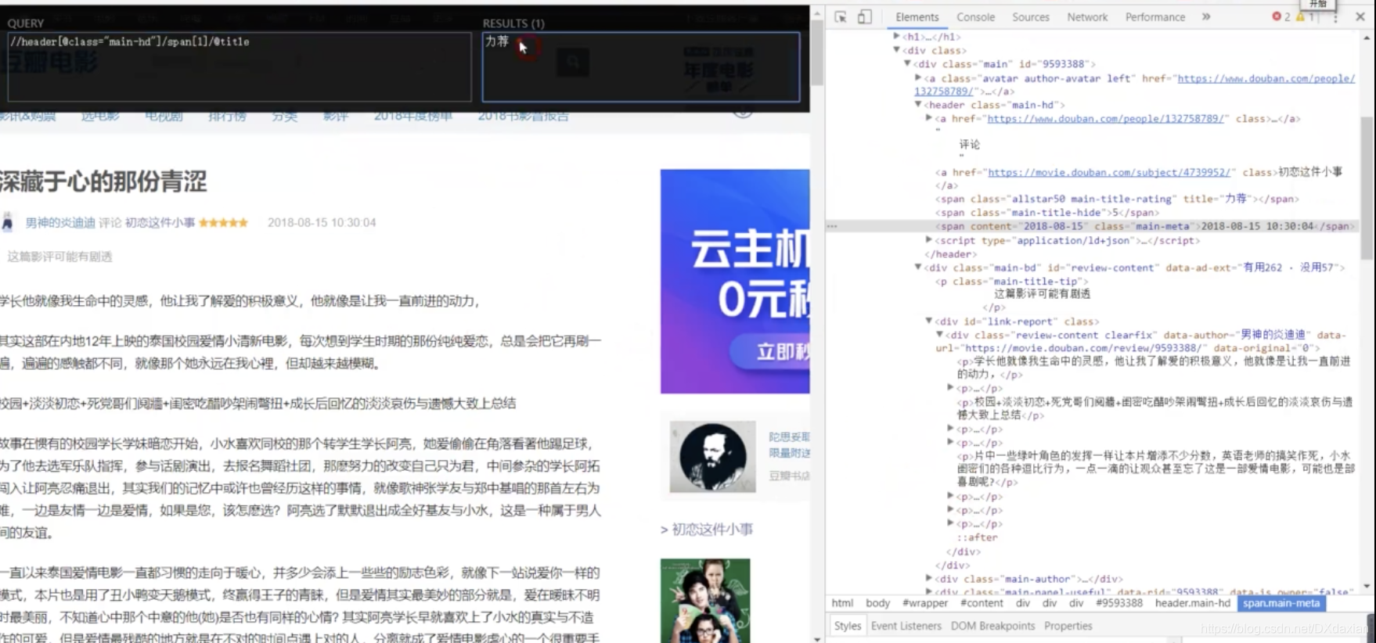The width and height of the screenshot is (1376, 643).
Task: Click the #9593388 breadcrumb item
Action: tap(1119, 603)
